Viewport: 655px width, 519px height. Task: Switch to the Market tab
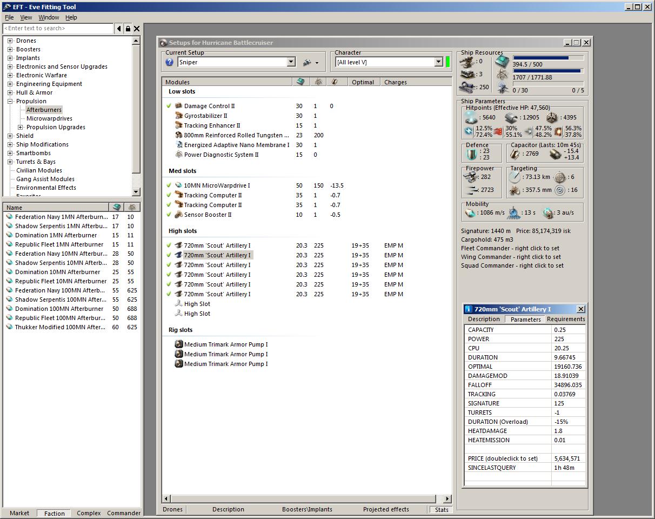19,513
